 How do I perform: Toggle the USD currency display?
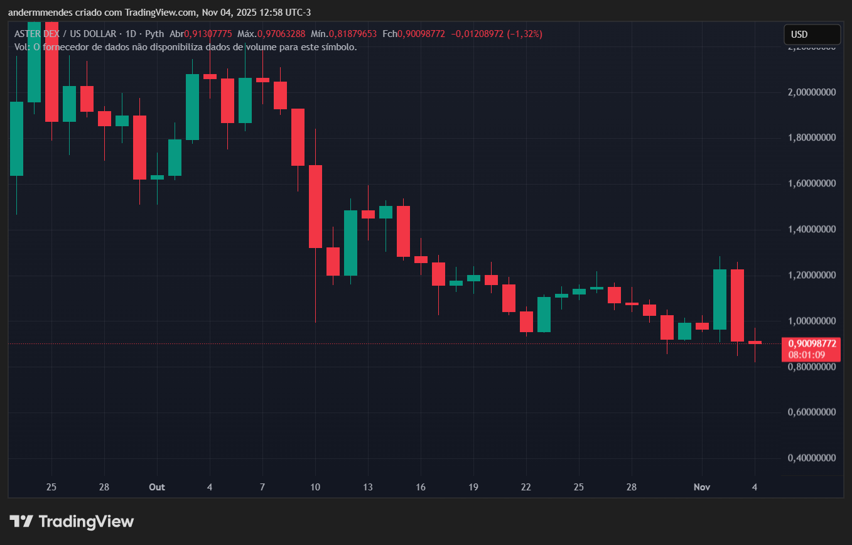pos(812,35)
